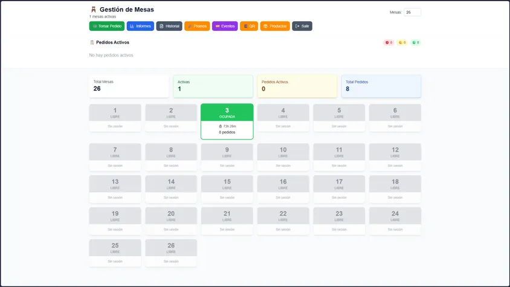Click the 'Gestión de Mesas' heading
Viewport: 510px width, 287px height.
[x=126, y=10]
